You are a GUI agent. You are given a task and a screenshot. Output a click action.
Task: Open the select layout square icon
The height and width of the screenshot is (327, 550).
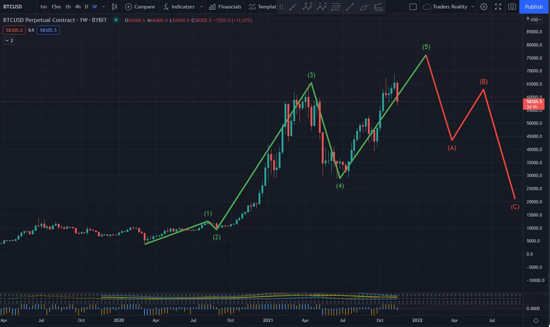pyautogui.click(x=413, y=7)
